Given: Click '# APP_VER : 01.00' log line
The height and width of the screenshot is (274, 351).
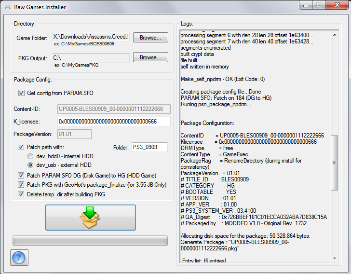Looking at the screenshot, I should click(209, 205).
